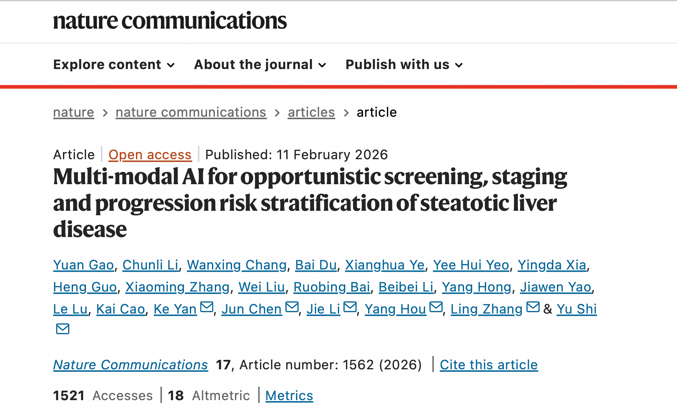Navigate to nature communications breadcrumb
This screenshot has width=677, height=417.
pyautogui.click(x=191, y=113)
